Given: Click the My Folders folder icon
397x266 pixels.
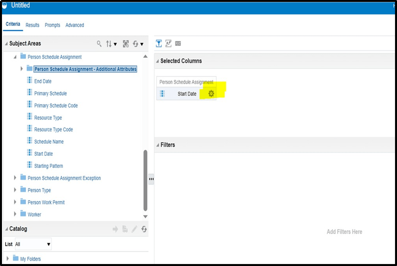Looking at the screenshot, I should pos(16,258).
